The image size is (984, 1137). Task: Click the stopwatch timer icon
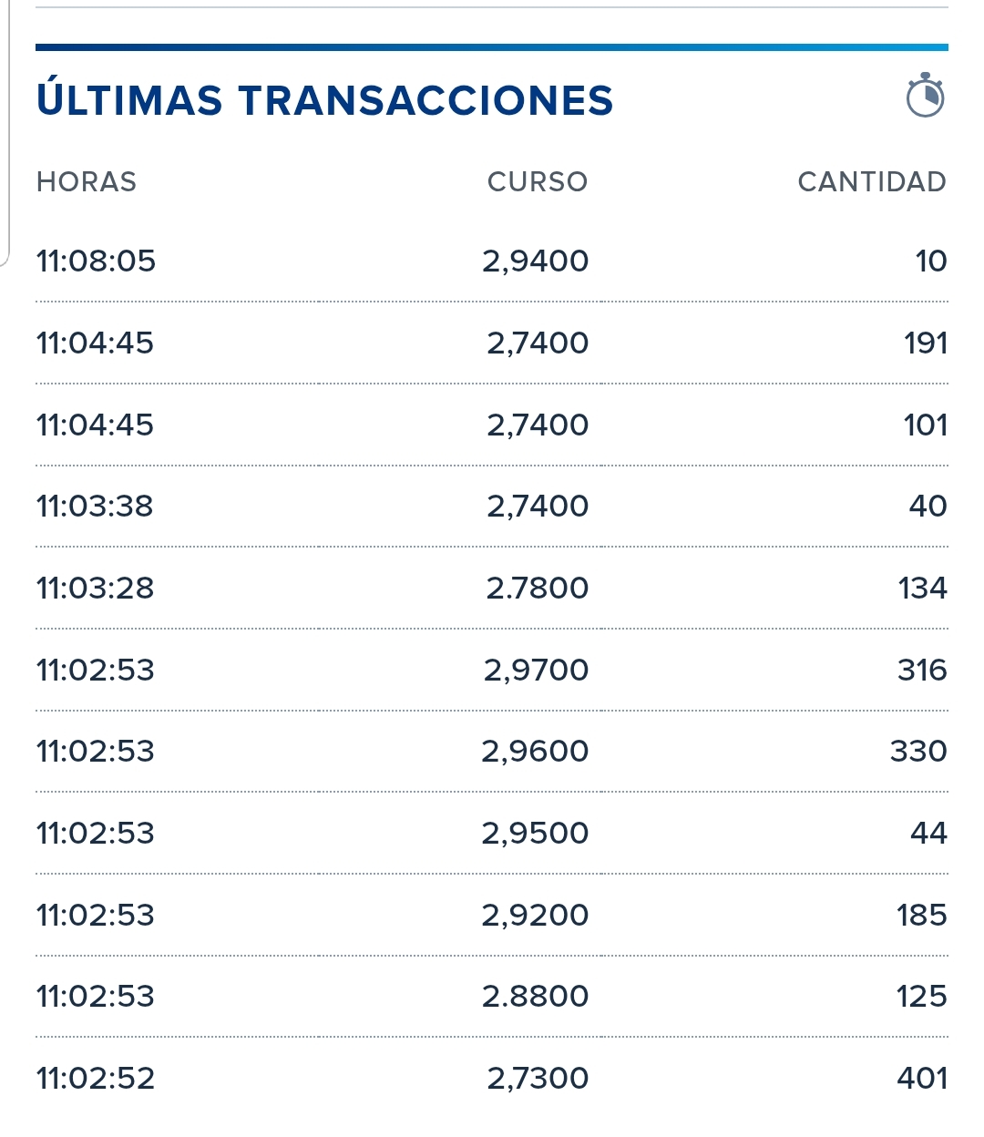tap(925, 96)
